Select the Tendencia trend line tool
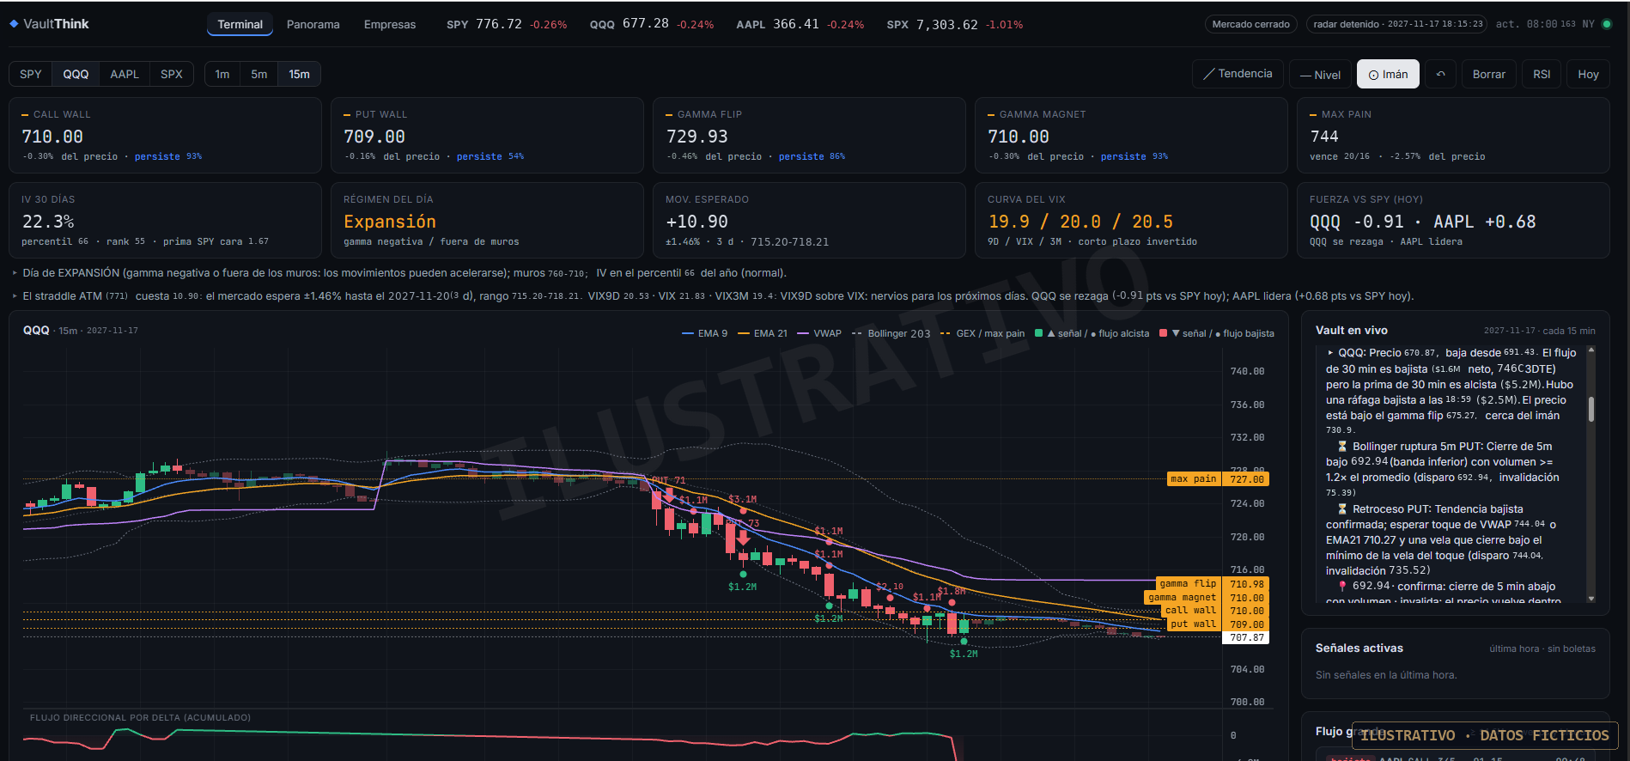This screenshot has width=1630, height=761. 1238,74
